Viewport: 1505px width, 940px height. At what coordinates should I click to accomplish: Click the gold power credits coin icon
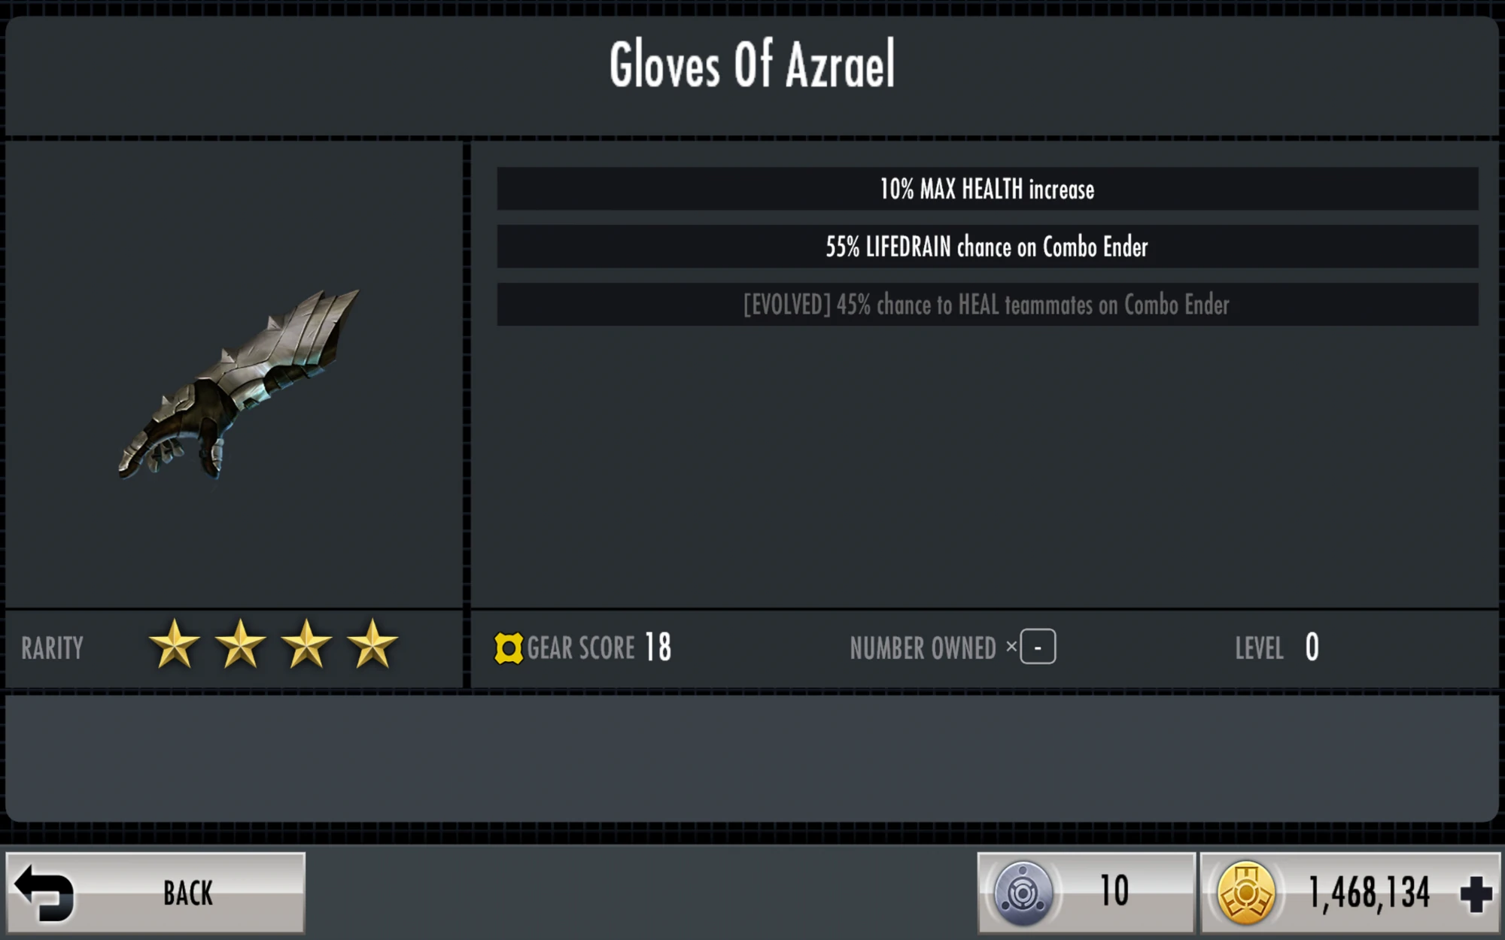[1246, 893]
